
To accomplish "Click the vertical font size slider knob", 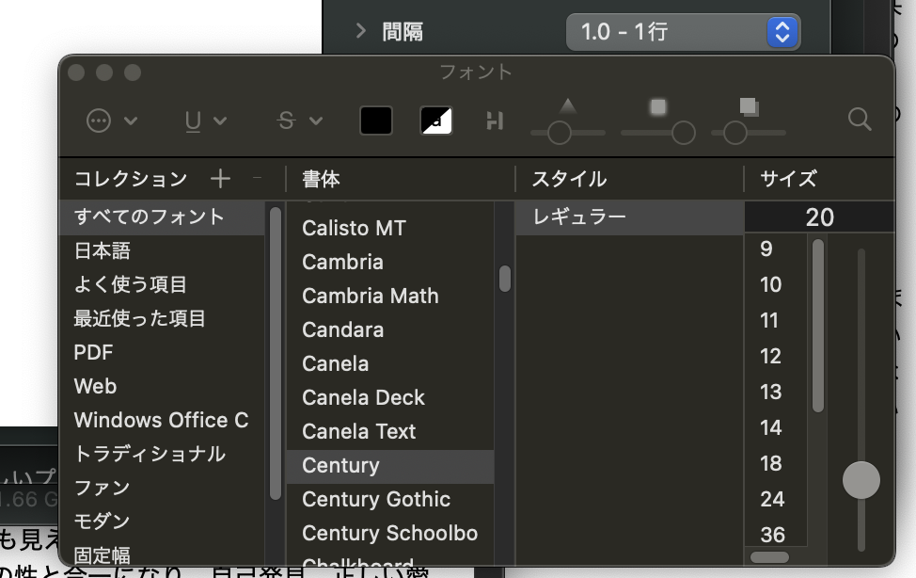I will click(x=861, y=480).
